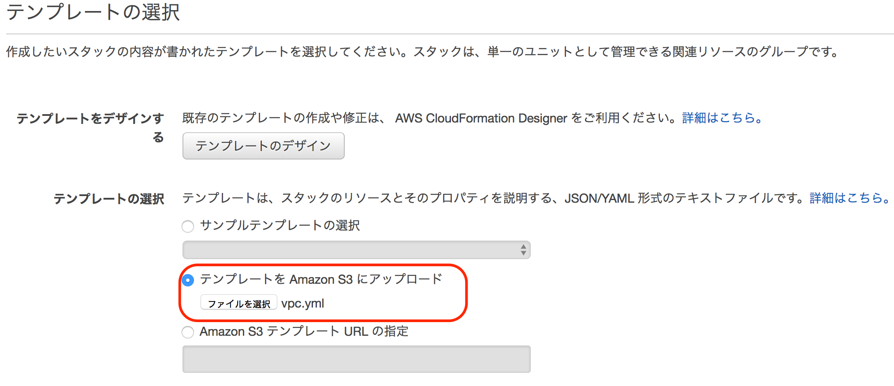This screenshot has width=894, height=386.
Task: Click the up-down arrows on the sample template dropdown
Action: click(523, 250)
